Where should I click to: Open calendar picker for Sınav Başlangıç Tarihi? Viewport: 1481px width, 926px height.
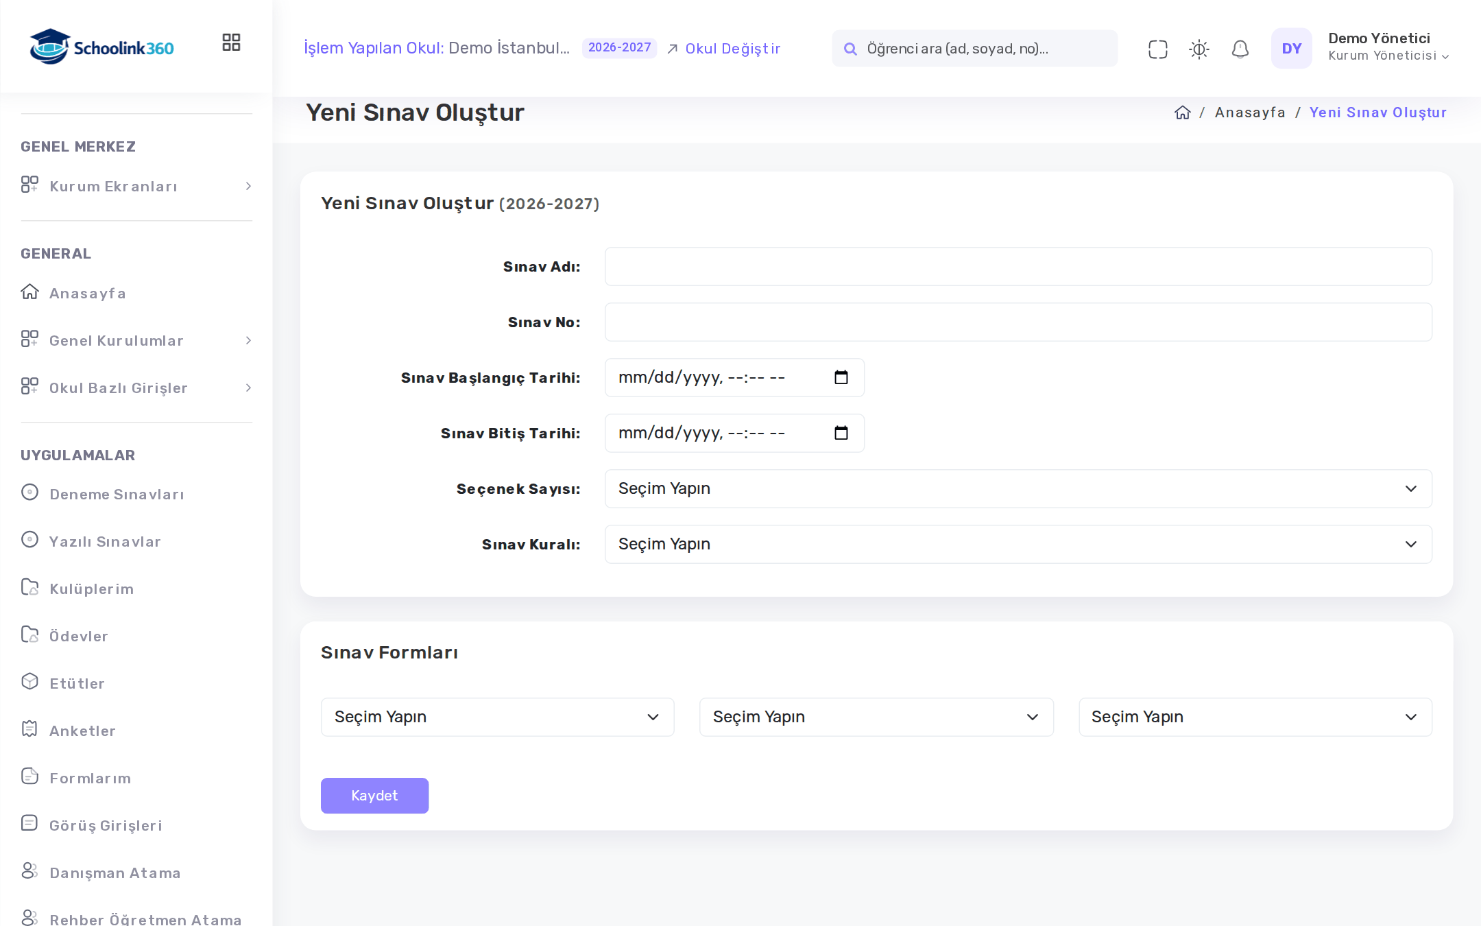(841, 377)
